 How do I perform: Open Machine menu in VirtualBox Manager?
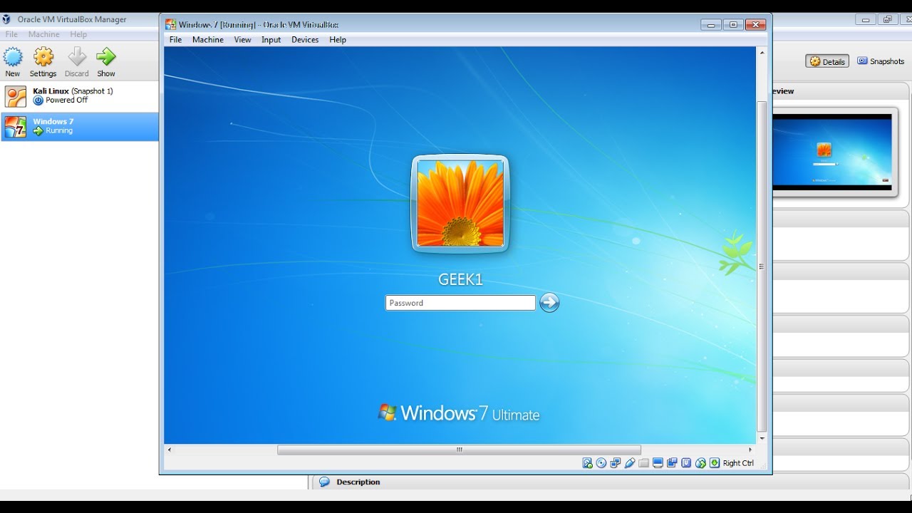(44, 34)
